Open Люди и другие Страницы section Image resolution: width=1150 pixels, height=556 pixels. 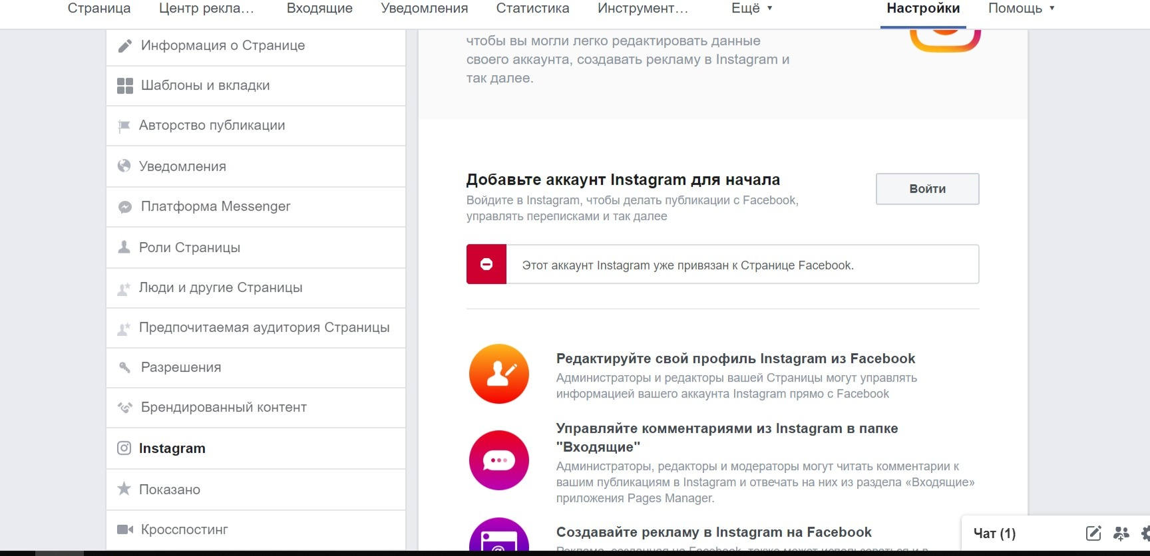pos(256,288)
